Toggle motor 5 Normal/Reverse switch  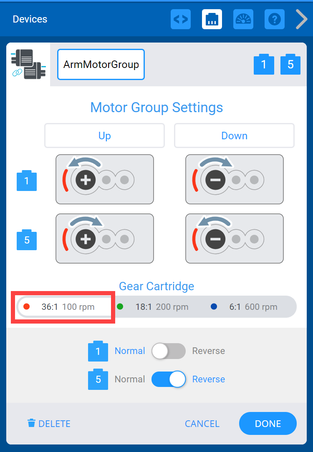coord(168,379)
